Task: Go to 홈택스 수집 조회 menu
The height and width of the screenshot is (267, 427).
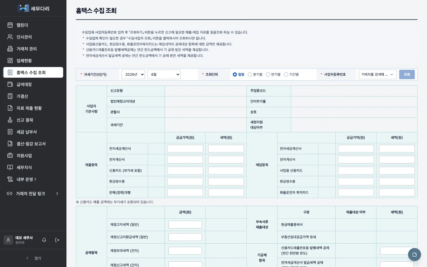Action: point(33,72)
